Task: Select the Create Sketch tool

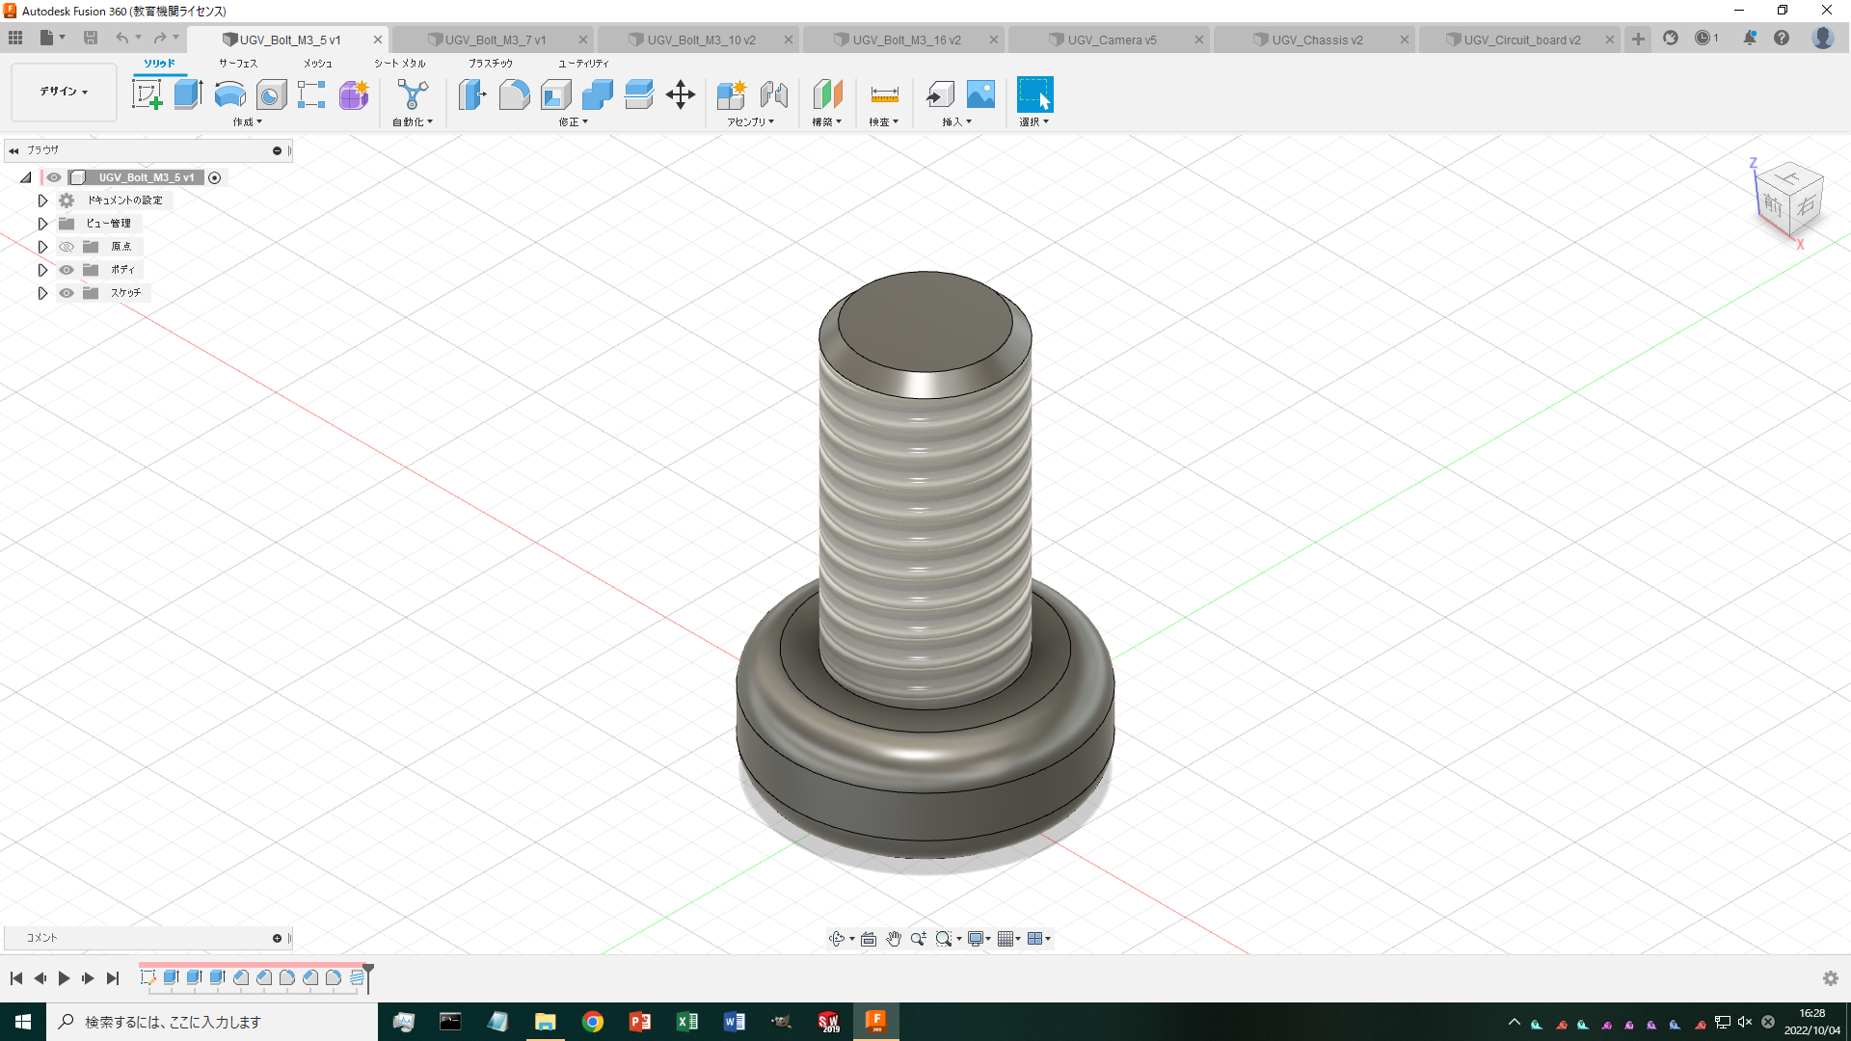Action: coord(147,94)
